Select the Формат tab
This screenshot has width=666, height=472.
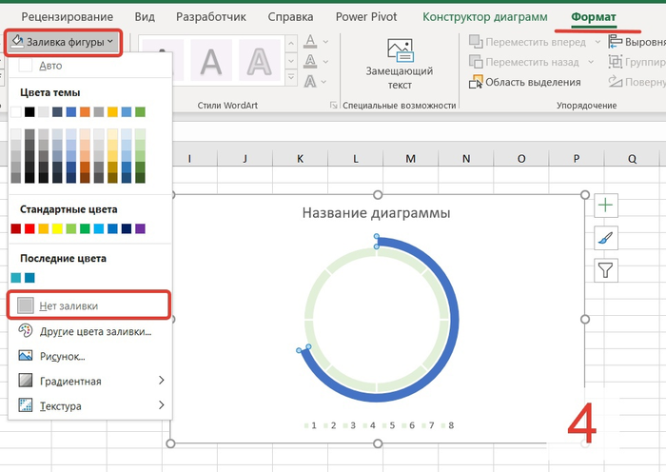coord(594,17)
